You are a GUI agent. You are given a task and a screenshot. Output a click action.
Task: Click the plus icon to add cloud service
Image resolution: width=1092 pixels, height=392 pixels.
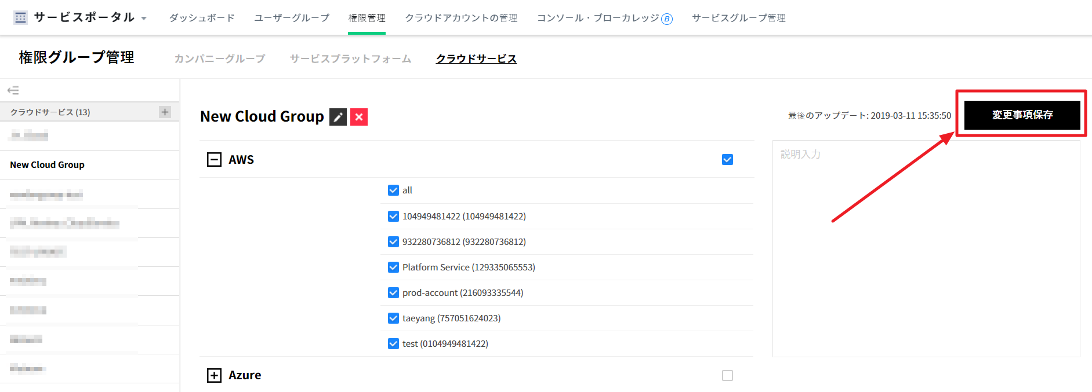click(x=165, y=112)
